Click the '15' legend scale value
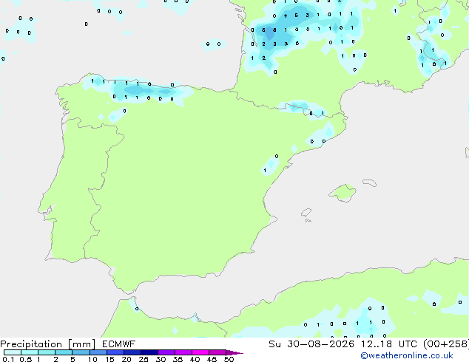 (109, 359)
